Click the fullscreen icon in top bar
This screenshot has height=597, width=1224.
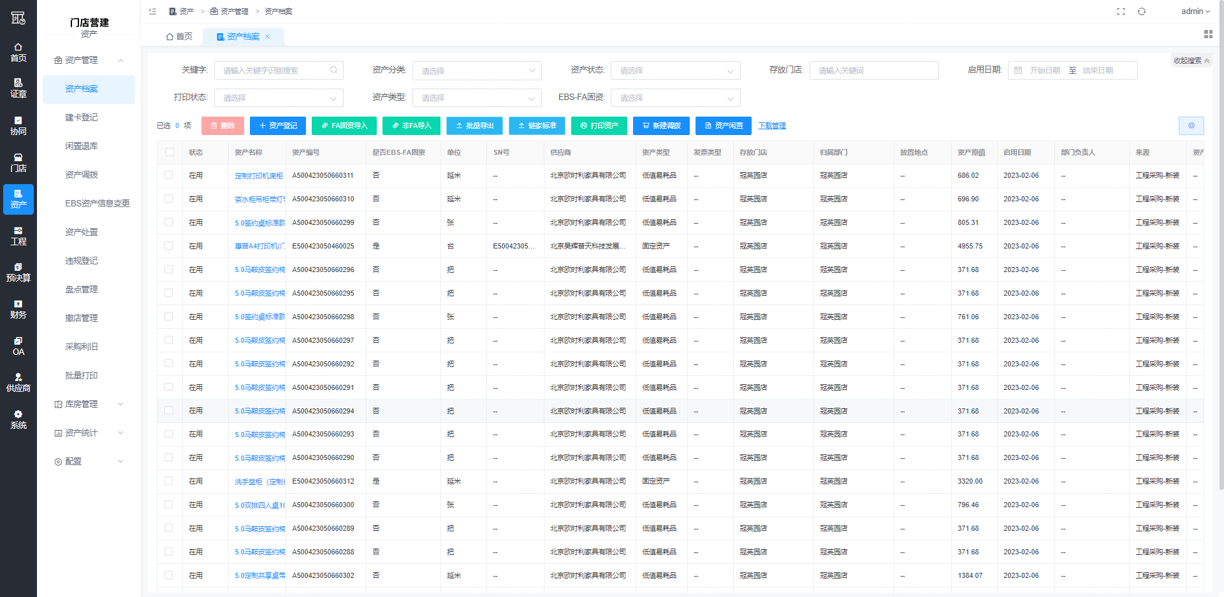(1121, 11)
